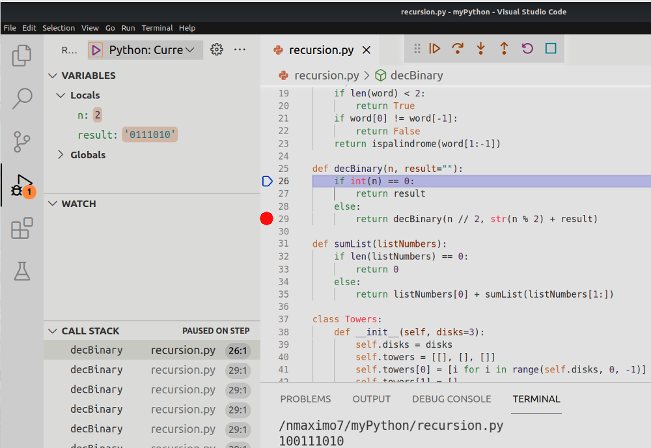Click Continue in the debug toolbar

coord(435,49)
